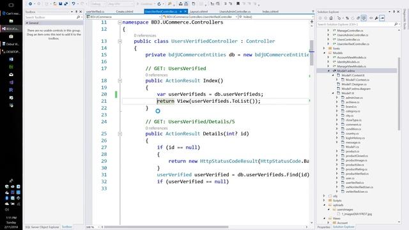The image size is (409, 230).
Task: Click the Toolbox search magnifier icon
Action: point(78,17)
